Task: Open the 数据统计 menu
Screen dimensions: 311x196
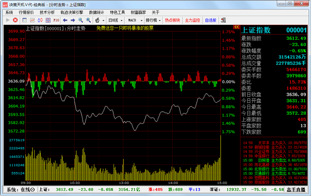Action: tap(96, 12)
